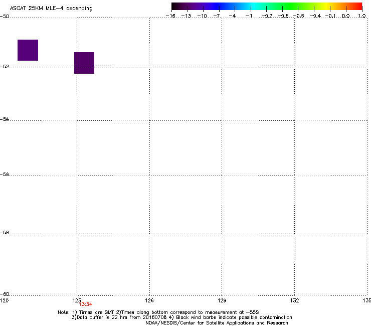
Task: Click the rainbow color scale bar
Action: (267, 6)
